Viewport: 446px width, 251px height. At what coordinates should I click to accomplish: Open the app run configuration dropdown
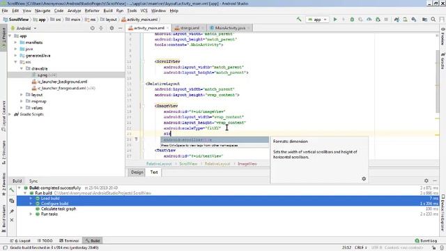pos(318,20)
